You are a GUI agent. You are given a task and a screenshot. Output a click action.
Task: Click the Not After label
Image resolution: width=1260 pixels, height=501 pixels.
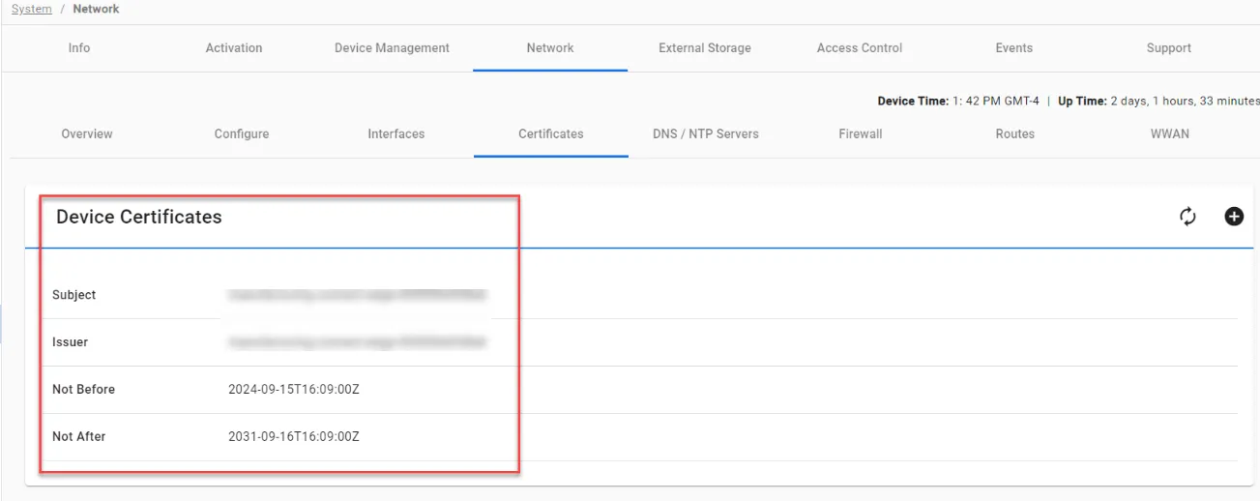[x=79, y=437]
